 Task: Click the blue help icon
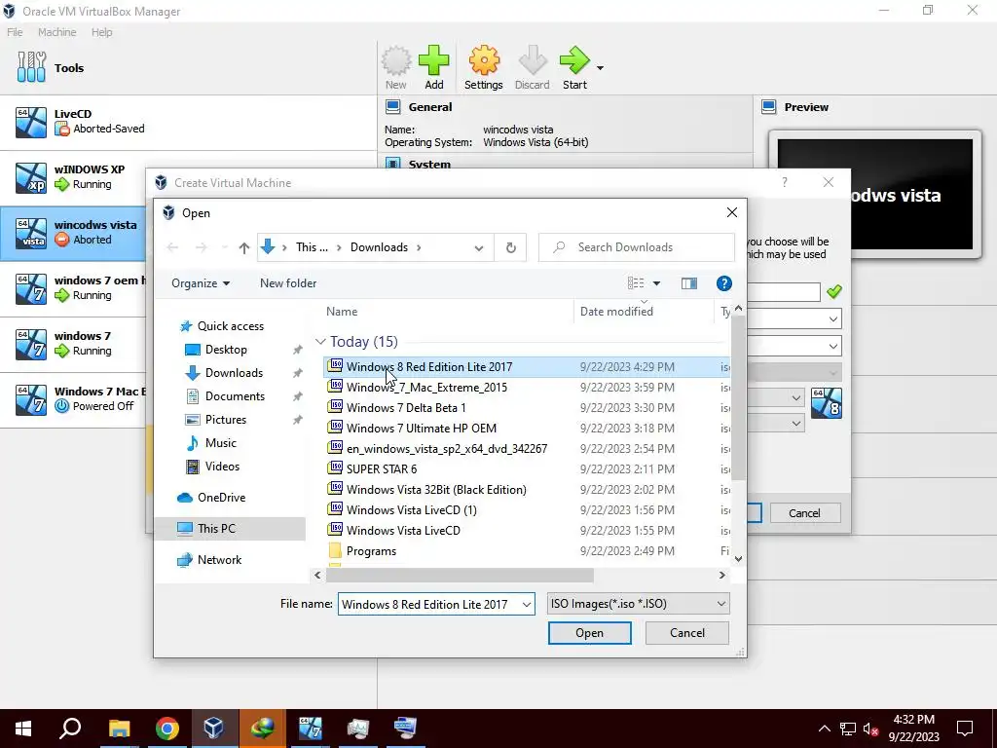pos(723,283)
